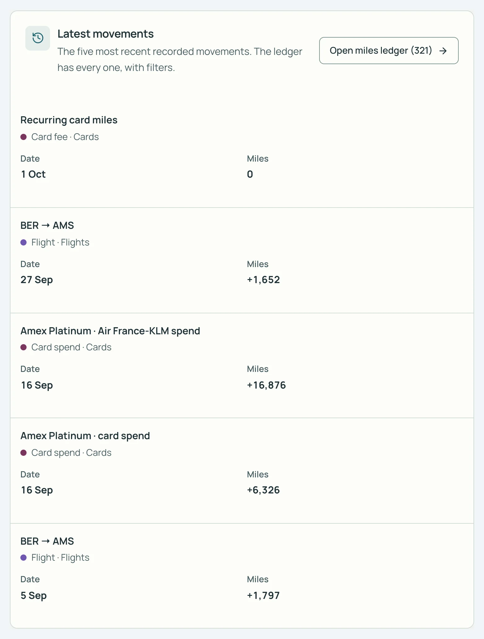Click the Card spend dot under Air France-KLM
Image resolution: width=484 pixels, height=639 pixels.
23,347
